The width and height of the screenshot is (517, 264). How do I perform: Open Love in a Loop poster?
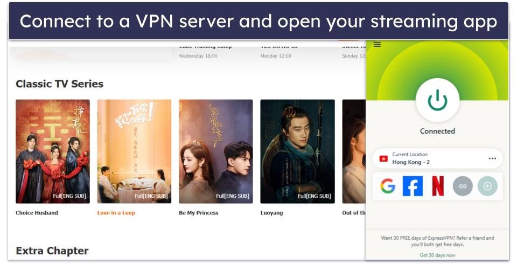[x=134, y=151]
